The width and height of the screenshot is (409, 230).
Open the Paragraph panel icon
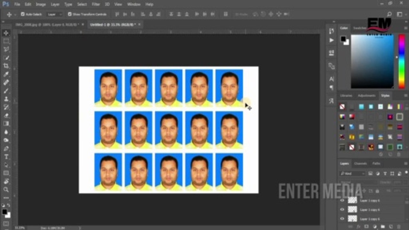tap(331, 88)
